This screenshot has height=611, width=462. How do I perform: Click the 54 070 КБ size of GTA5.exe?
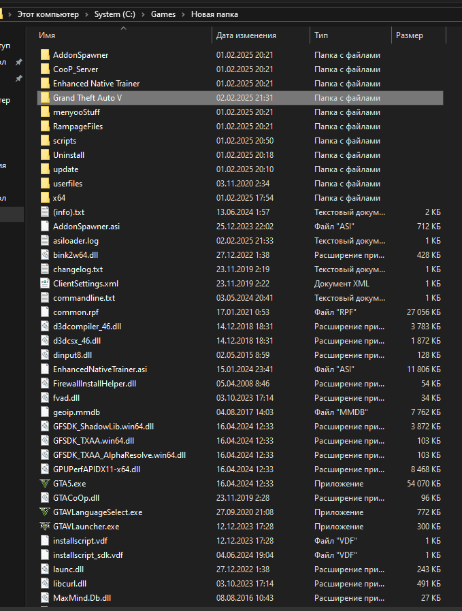pyautogui.click(x=424, y=484)
